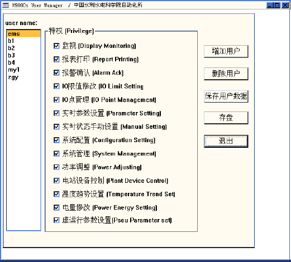
Task: Click the 增加用户 (add user) button
Action: coord(226,51)
